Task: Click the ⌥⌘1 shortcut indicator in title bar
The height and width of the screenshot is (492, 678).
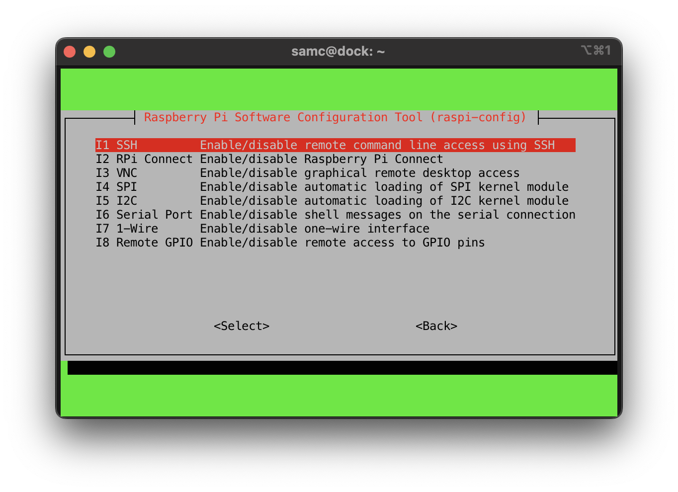Action: (595, 50)
